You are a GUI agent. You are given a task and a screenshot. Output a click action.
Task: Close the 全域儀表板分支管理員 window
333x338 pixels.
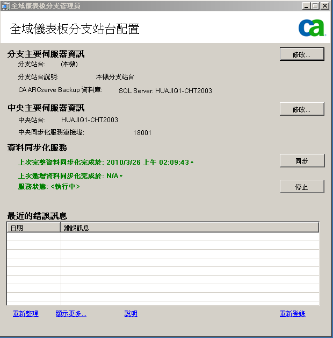(x=324, y=6)
